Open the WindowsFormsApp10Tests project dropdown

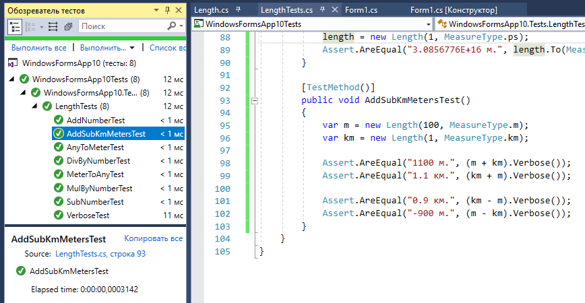tap(428, 25)
